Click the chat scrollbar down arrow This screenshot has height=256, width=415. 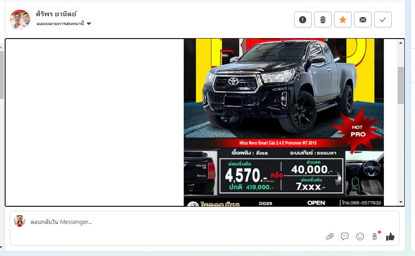pyautogui.click(x=401, y=202)
